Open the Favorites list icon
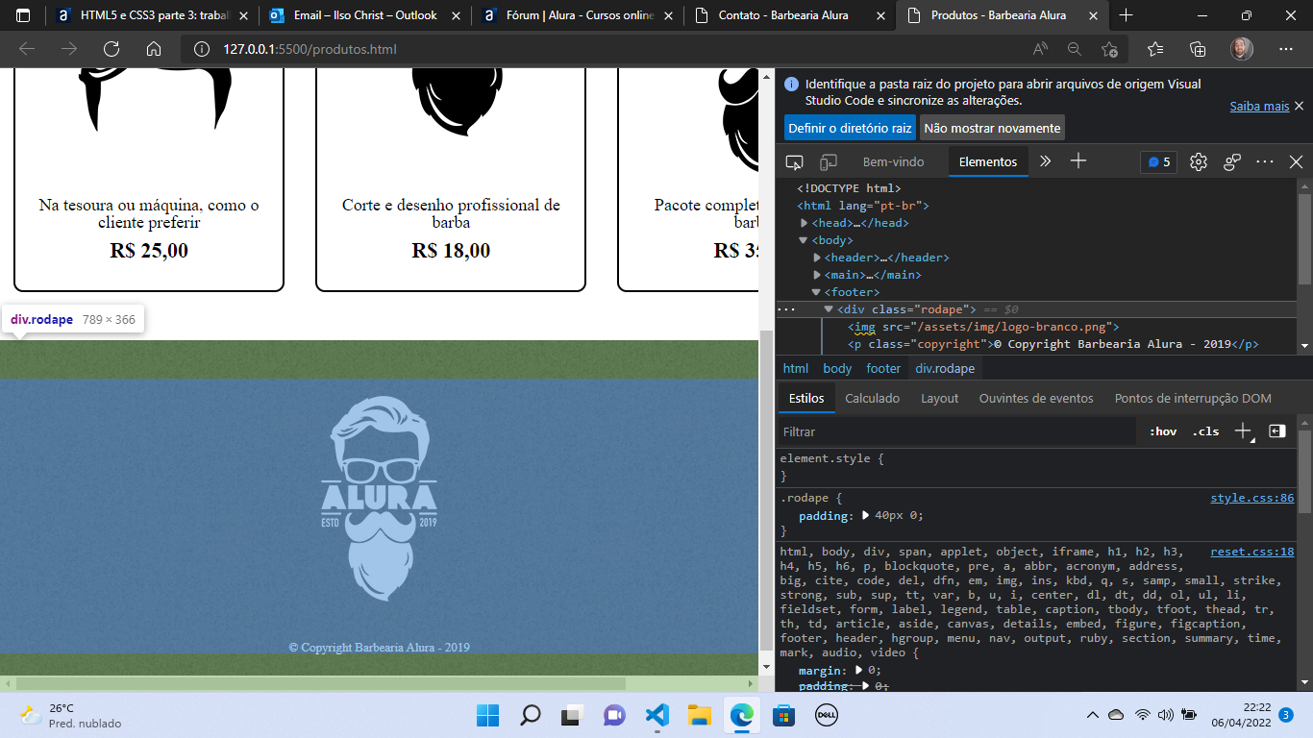Image resolution: width=1313 pixels, height=738 pixels. point(1155,49)
